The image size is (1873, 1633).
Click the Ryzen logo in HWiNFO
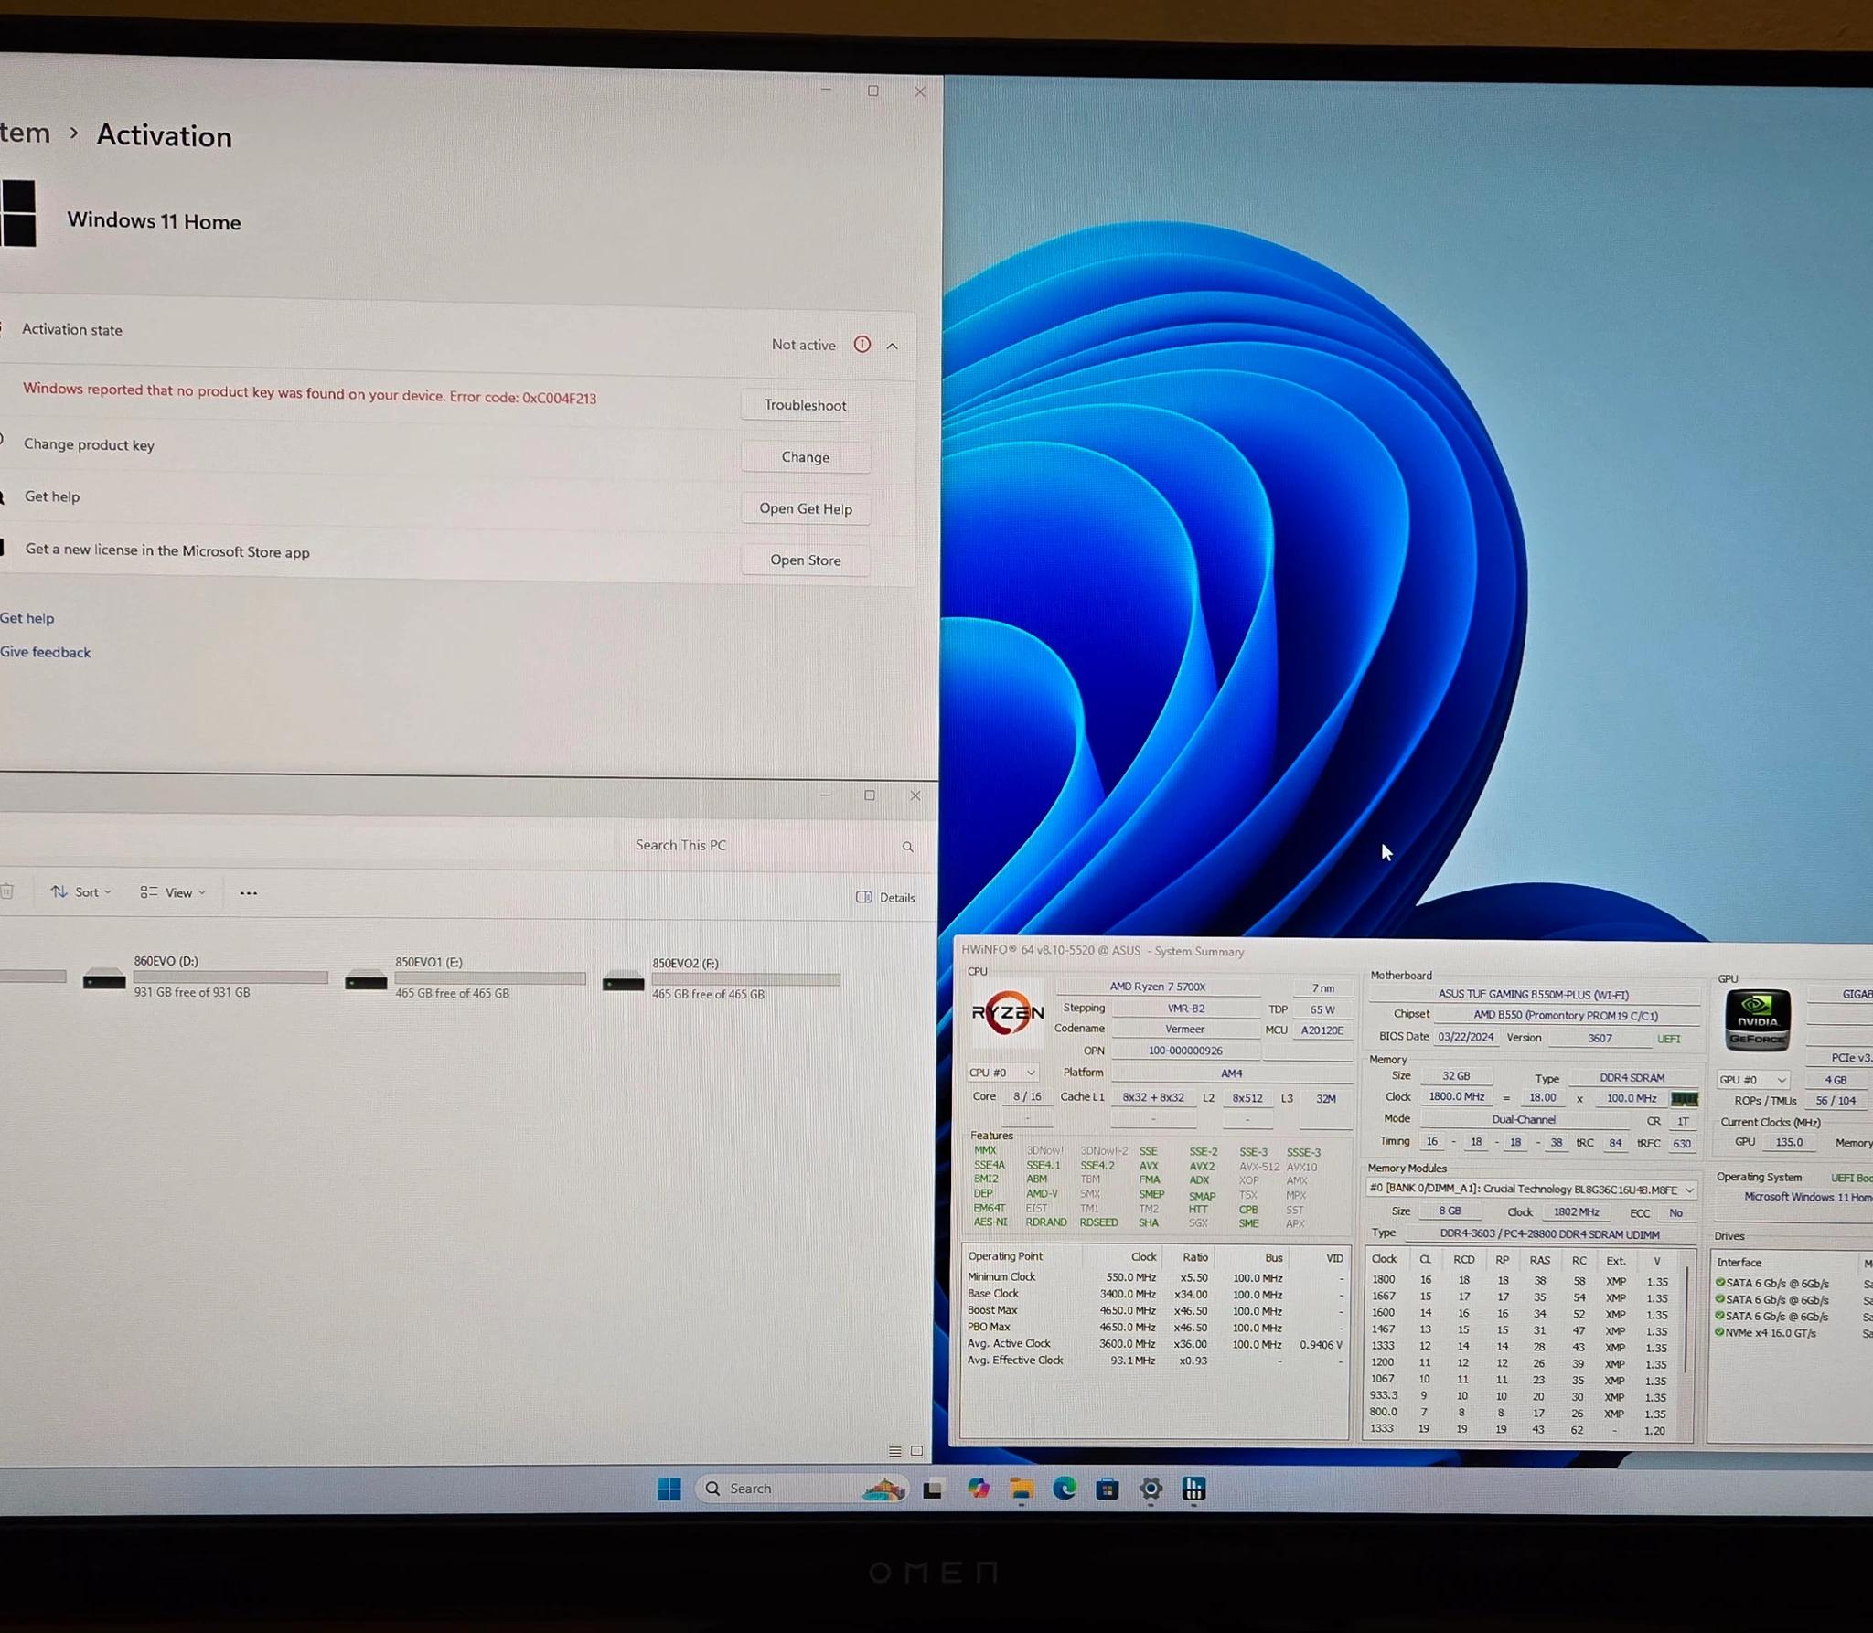coord(1007,1013)
